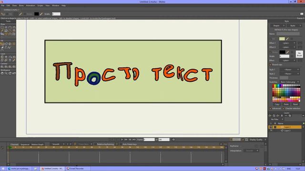Open the Style 2 dropdown
Image resolution: width=305 pixels, height=171 pixels.
click(289, 74)
